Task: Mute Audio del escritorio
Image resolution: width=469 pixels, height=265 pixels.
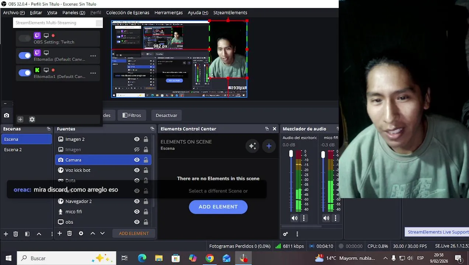Action: coord(294,218)
